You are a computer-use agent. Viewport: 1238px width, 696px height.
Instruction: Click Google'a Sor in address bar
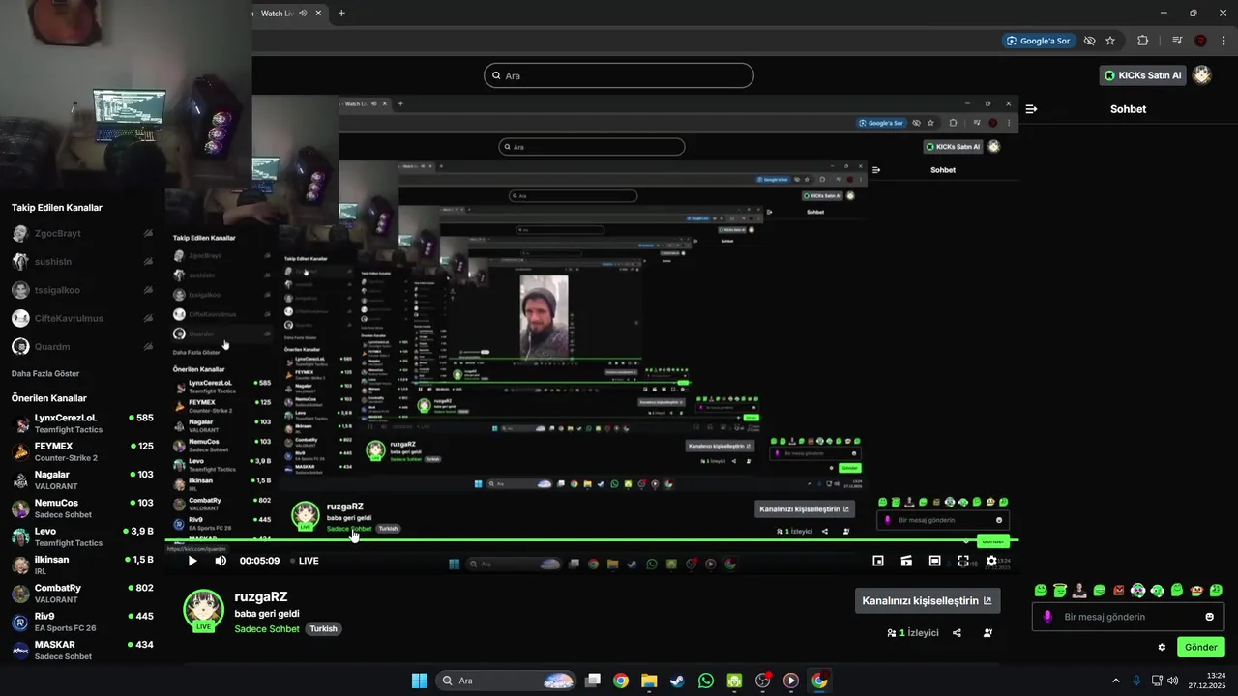click(1039, 41)
